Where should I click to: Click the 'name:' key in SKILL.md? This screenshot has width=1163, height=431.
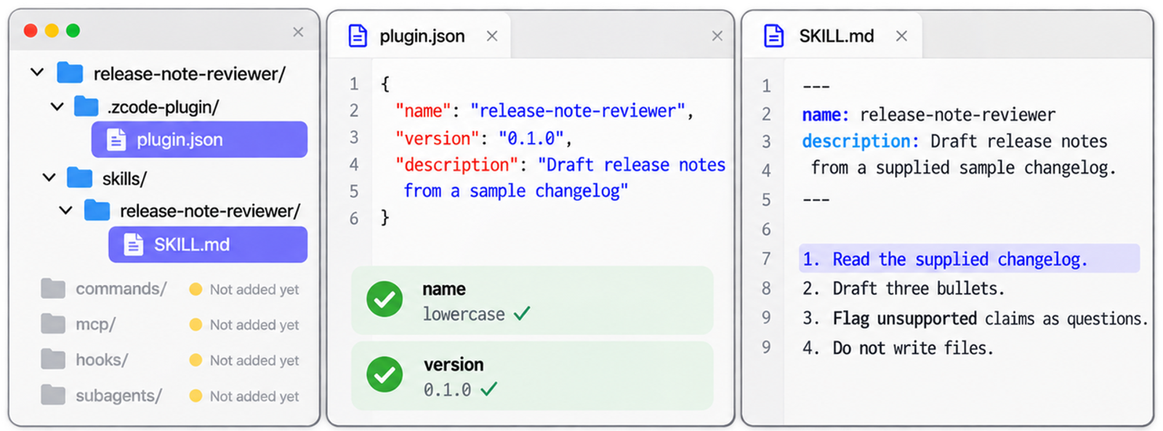826,115
